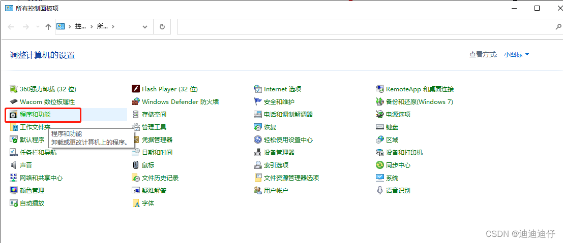Open the 文件历史记录 icon
Image resolution: width=563 pixels, height=243 pixels.
(136, 178)
